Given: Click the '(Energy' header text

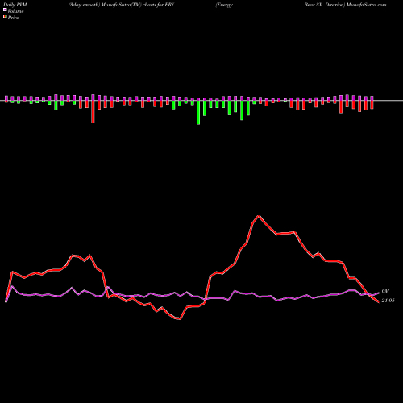Looking at the screenshot, I should click(x=224, y=5).
